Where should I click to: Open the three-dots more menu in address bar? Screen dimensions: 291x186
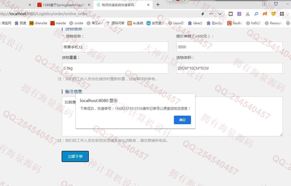[211, 14]
